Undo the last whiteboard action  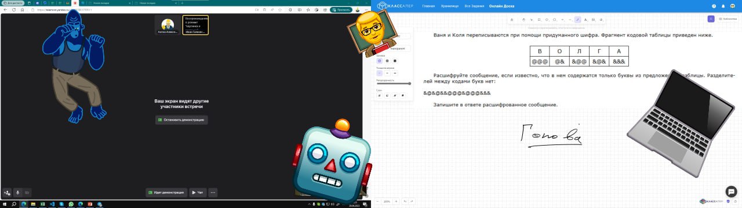[405, 201]
